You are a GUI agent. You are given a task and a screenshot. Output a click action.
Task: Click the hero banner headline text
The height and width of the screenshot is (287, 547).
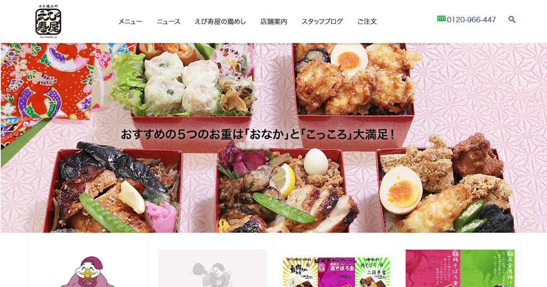(258, 135)
